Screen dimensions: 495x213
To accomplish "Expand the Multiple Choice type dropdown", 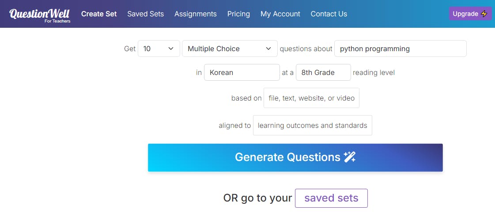I will pos(229,49).
